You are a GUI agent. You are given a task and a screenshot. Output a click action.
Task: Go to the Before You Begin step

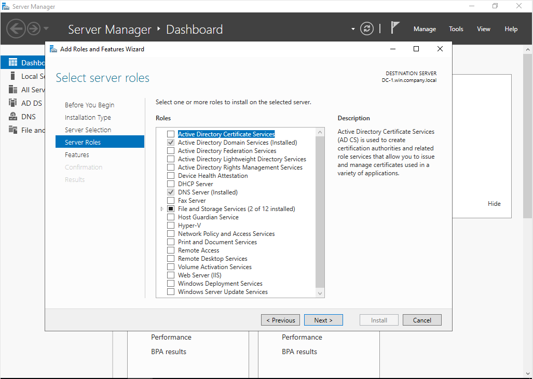pyautogui.click(x=89, y=105)
